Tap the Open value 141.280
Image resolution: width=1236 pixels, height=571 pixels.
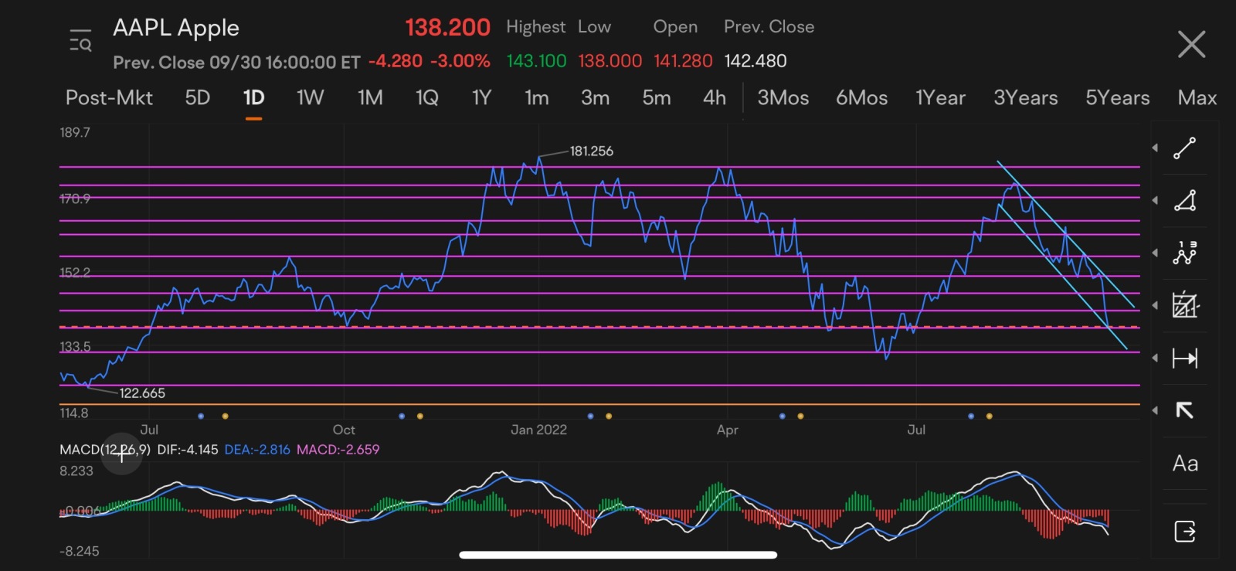point(683,61)
